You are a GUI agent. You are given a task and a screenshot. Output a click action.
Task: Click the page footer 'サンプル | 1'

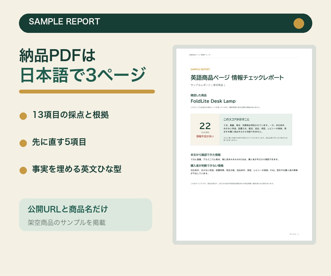coord(294,234)
